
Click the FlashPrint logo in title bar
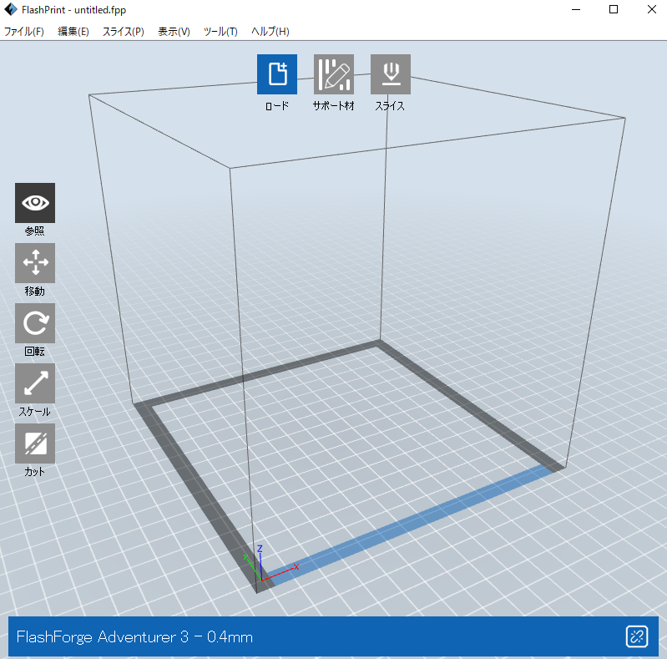(x=11, y=10)
